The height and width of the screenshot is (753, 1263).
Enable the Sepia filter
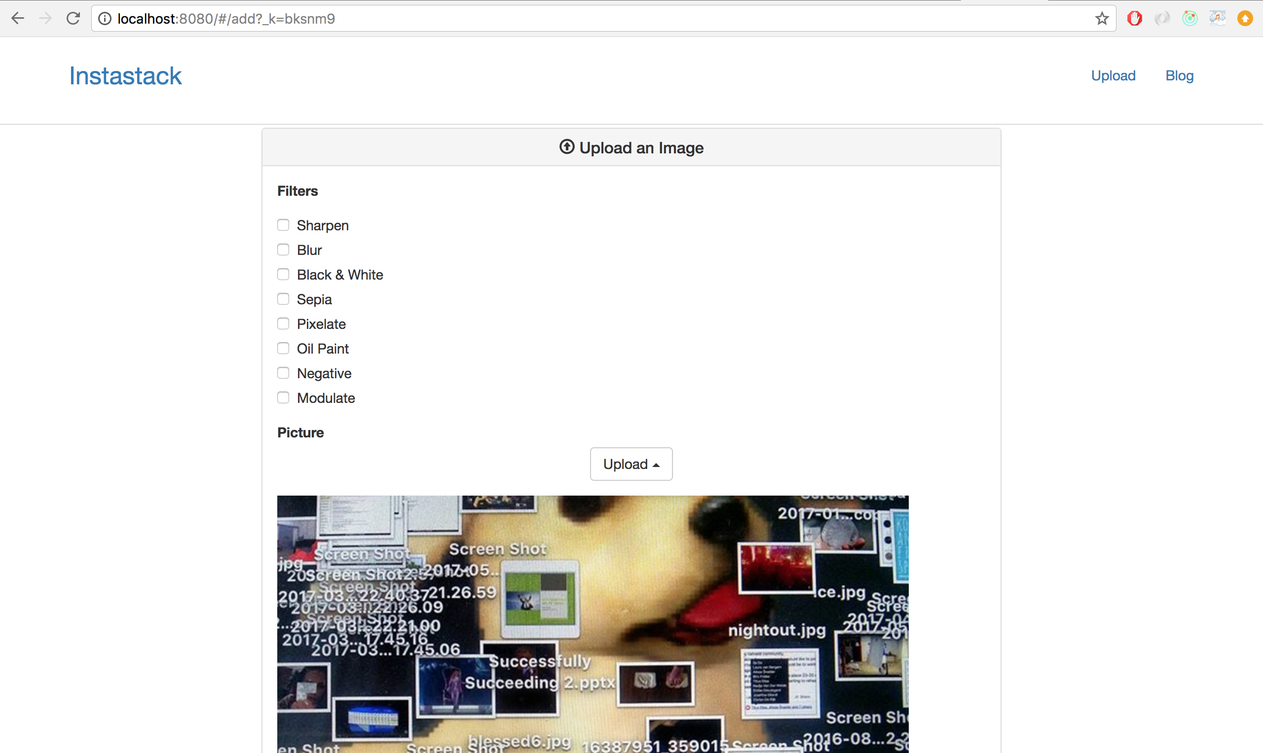click(x=283, y=299)
